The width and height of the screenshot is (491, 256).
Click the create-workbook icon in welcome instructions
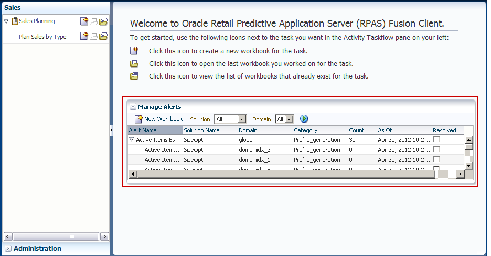[134, 51]
